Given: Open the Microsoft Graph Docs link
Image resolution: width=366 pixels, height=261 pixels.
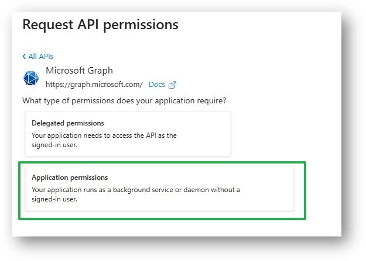Looking at the screenshot, I should [x=157, y=85].
